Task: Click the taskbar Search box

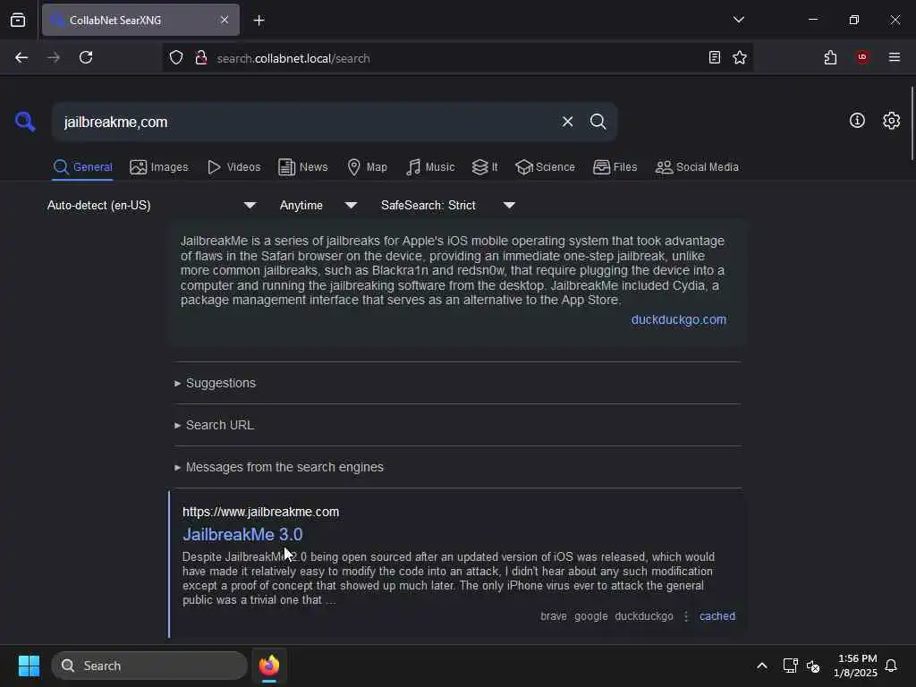Action: (149, 666)
